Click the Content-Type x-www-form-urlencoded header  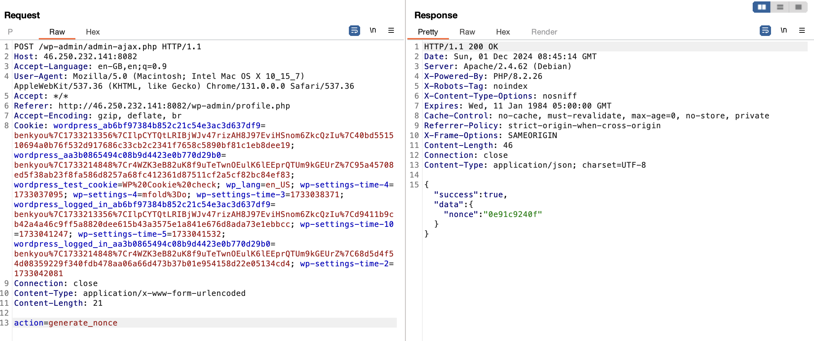(x=130, y=293)
